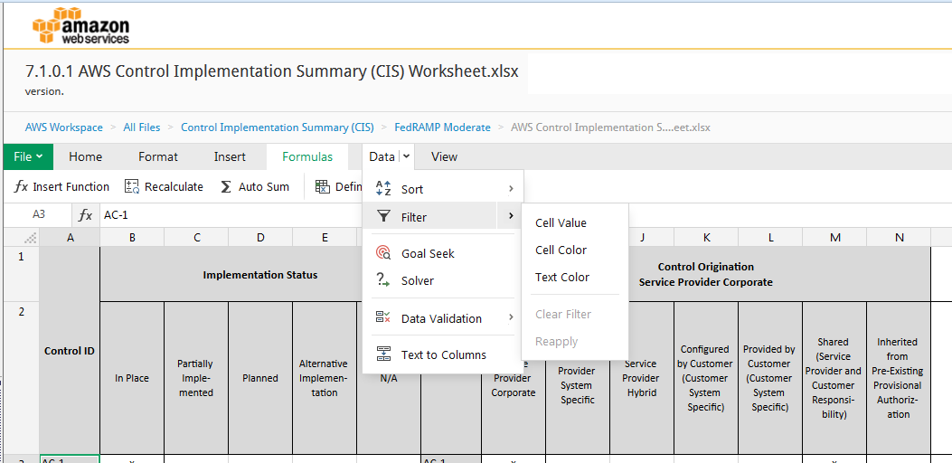Click the Insert Function fx icon

point(21,186)
